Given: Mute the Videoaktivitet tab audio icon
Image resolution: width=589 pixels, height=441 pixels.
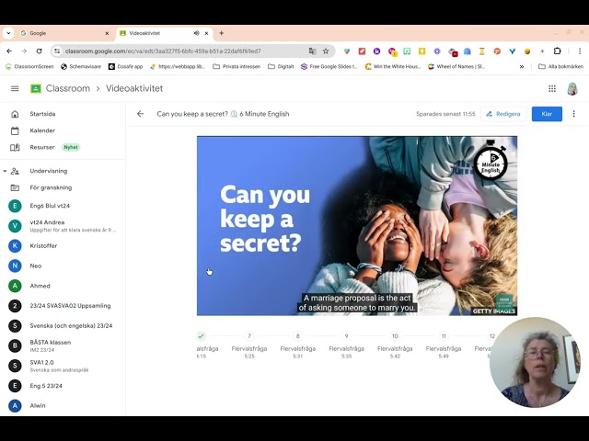Looking at the screenshot, I should tap(196, 33).
